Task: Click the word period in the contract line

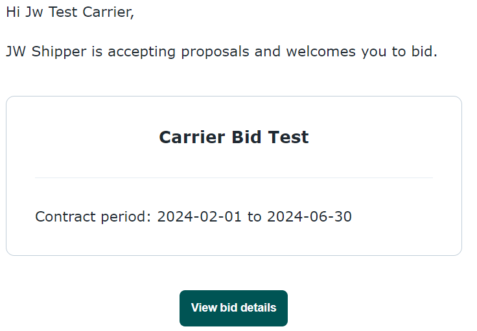Action: click(x=126, y=217)
